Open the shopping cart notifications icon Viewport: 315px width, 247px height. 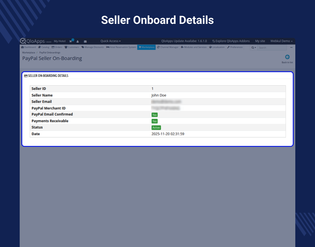pyautogui.click(x=71, y=41)
